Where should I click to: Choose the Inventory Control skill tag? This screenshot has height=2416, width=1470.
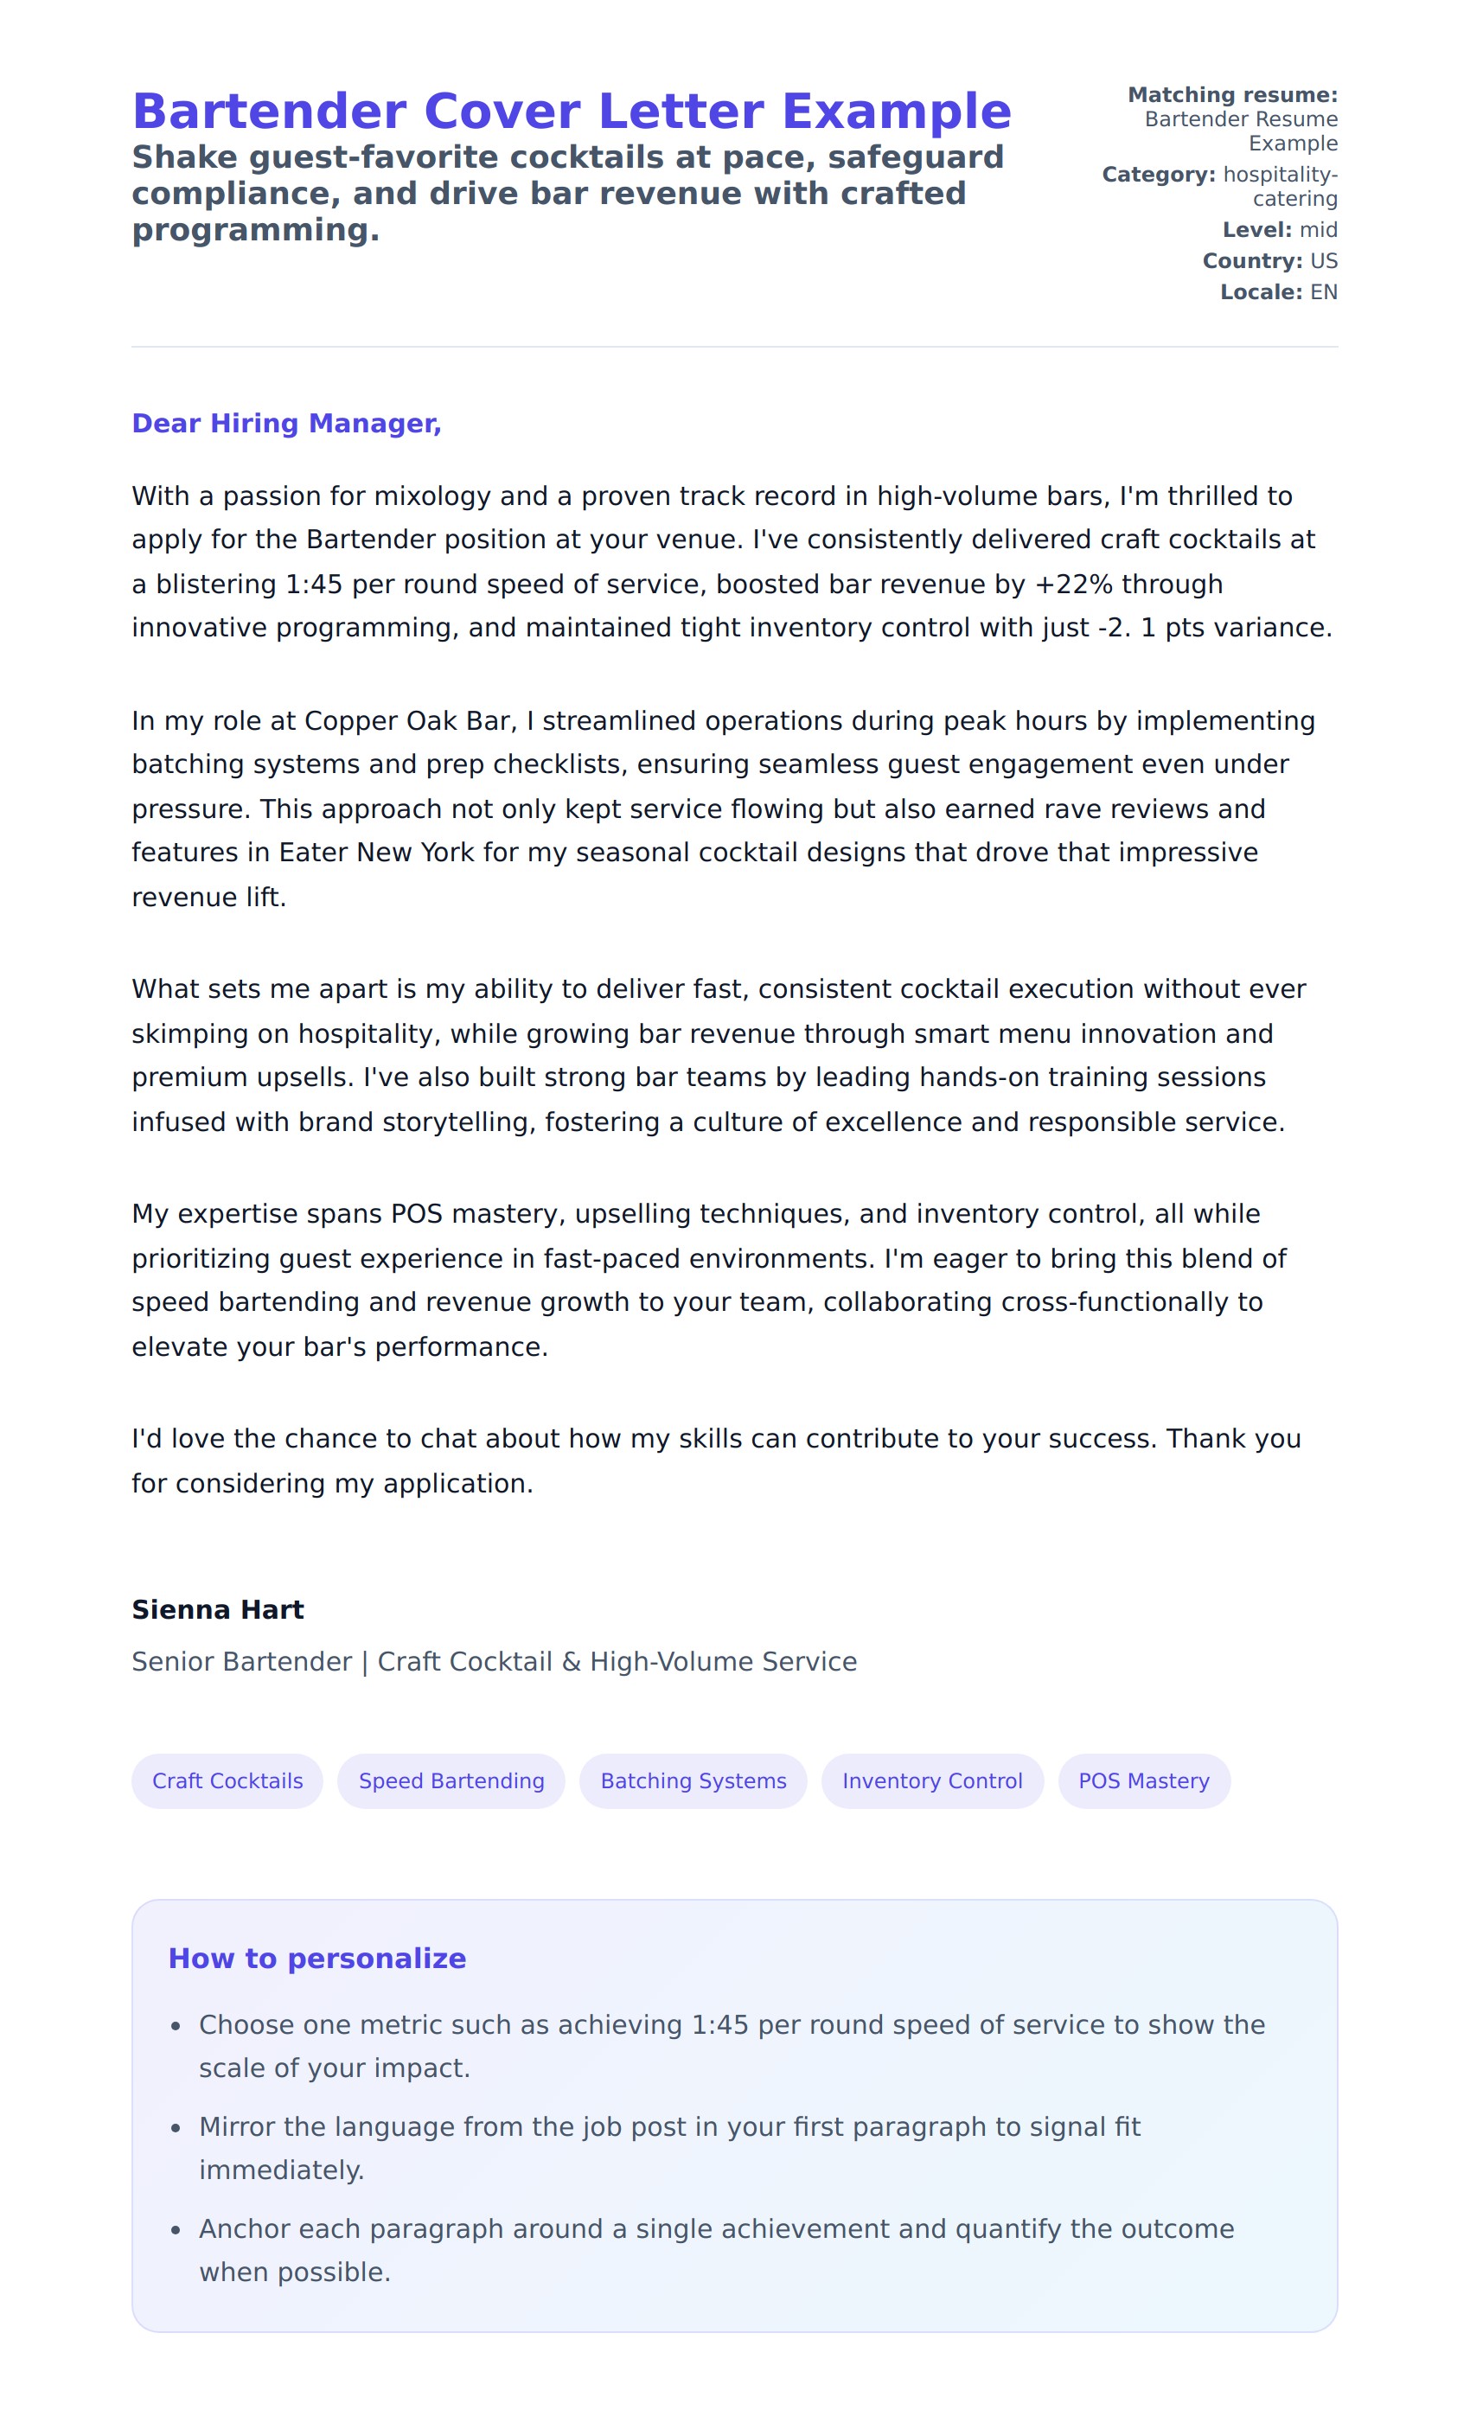931,1780
